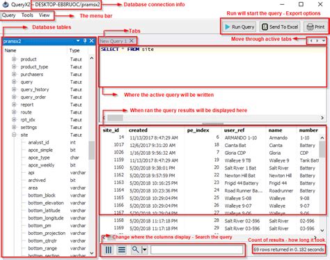Click the search query input field
Screen dimensions: 330x260
click(197, 250)
